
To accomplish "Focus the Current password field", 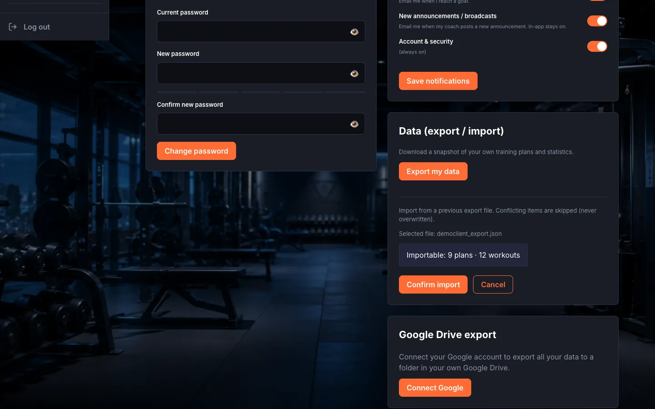I will pyautogui.click(x=261, y=31).
